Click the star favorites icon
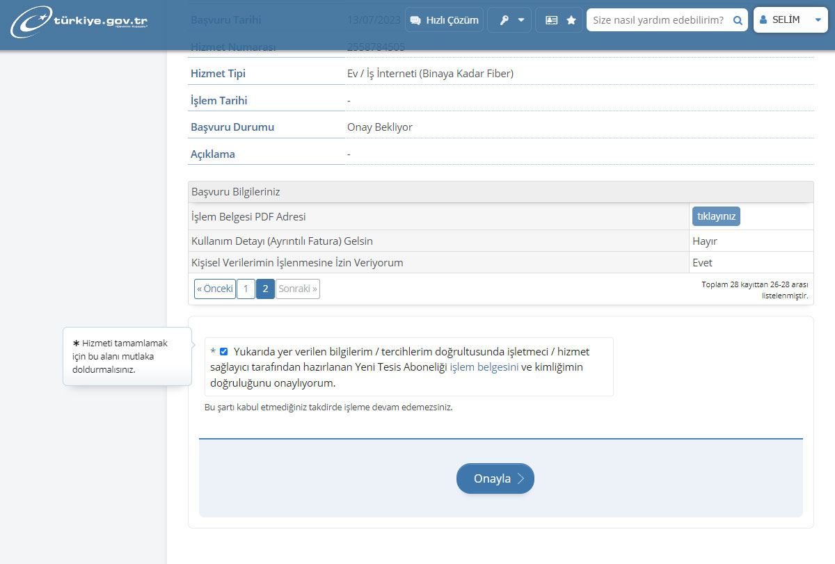Image resolution: width=835 pixels, height=564 pixels. point(571,20)
